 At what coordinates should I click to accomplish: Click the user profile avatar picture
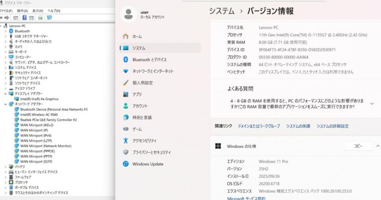tap(128, 14)
